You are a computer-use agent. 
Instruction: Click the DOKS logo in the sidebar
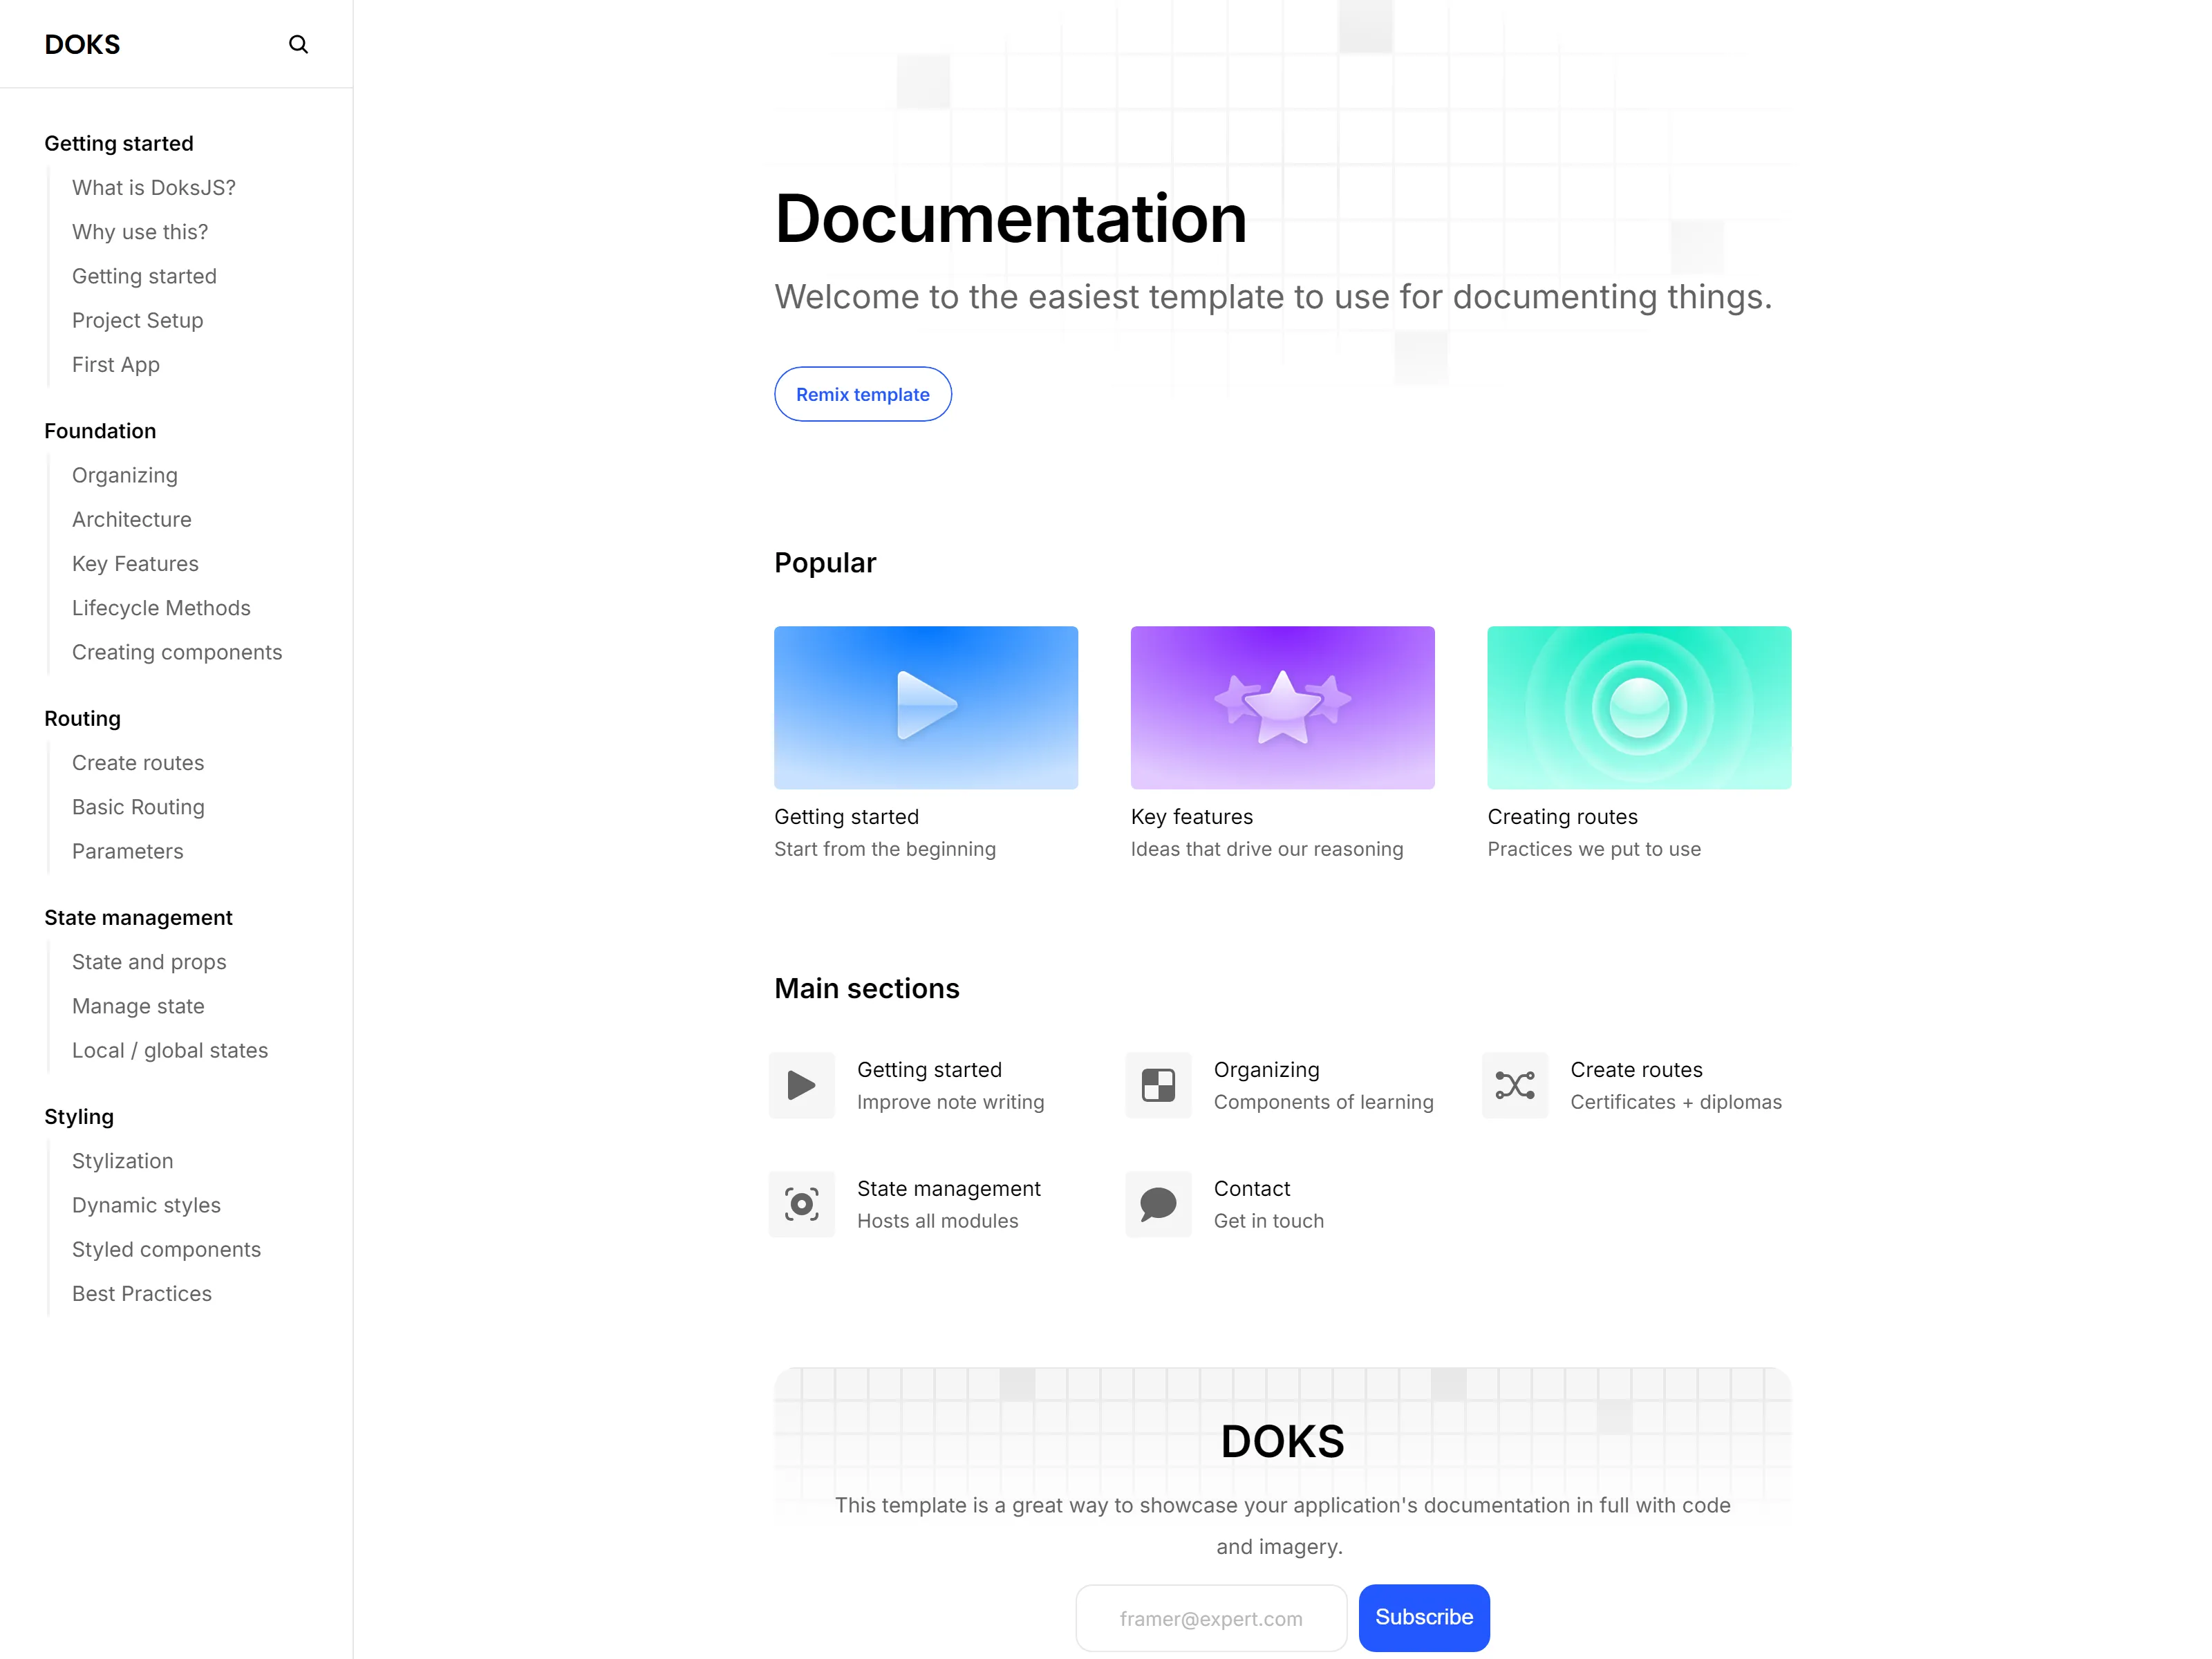click(82, 44)
